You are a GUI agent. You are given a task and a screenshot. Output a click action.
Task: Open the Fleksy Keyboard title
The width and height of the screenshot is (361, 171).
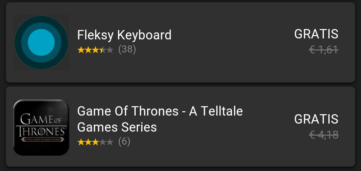(124, 35)
